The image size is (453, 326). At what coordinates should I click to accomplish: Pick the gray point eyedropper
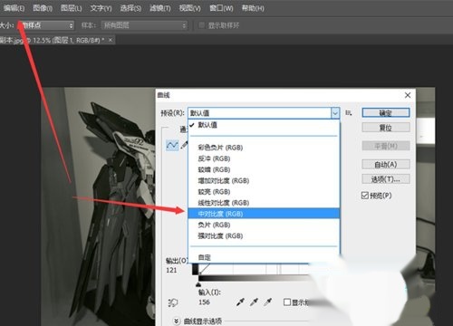(254, 302)
